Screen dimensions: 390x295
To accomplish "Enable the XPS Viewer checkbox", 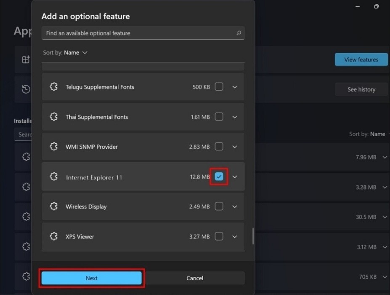I will click(x=219, y=236).
